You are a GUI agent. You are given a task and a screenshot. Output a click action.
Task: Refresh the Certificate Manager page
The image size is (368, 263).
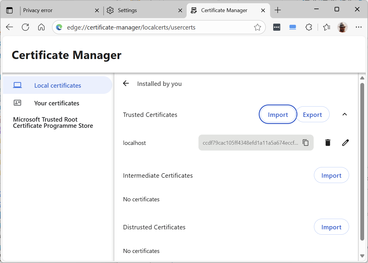[x=25, y=27]
